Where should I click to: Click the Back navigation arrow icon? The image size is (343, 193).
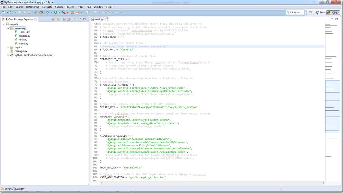(x=108, y=12)
